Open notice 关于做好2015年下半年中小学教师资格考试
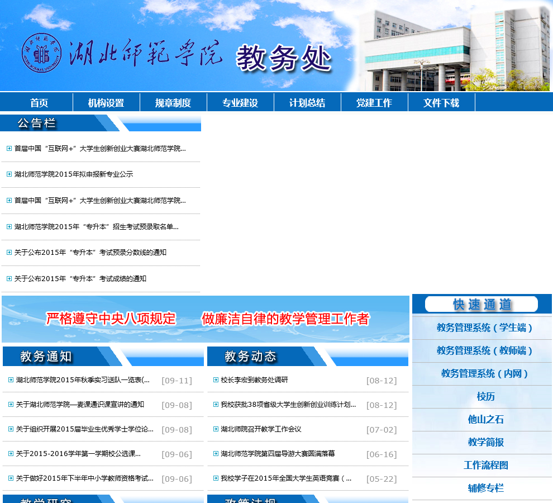This screenshot has width=553, height=503. click(85, 478)
